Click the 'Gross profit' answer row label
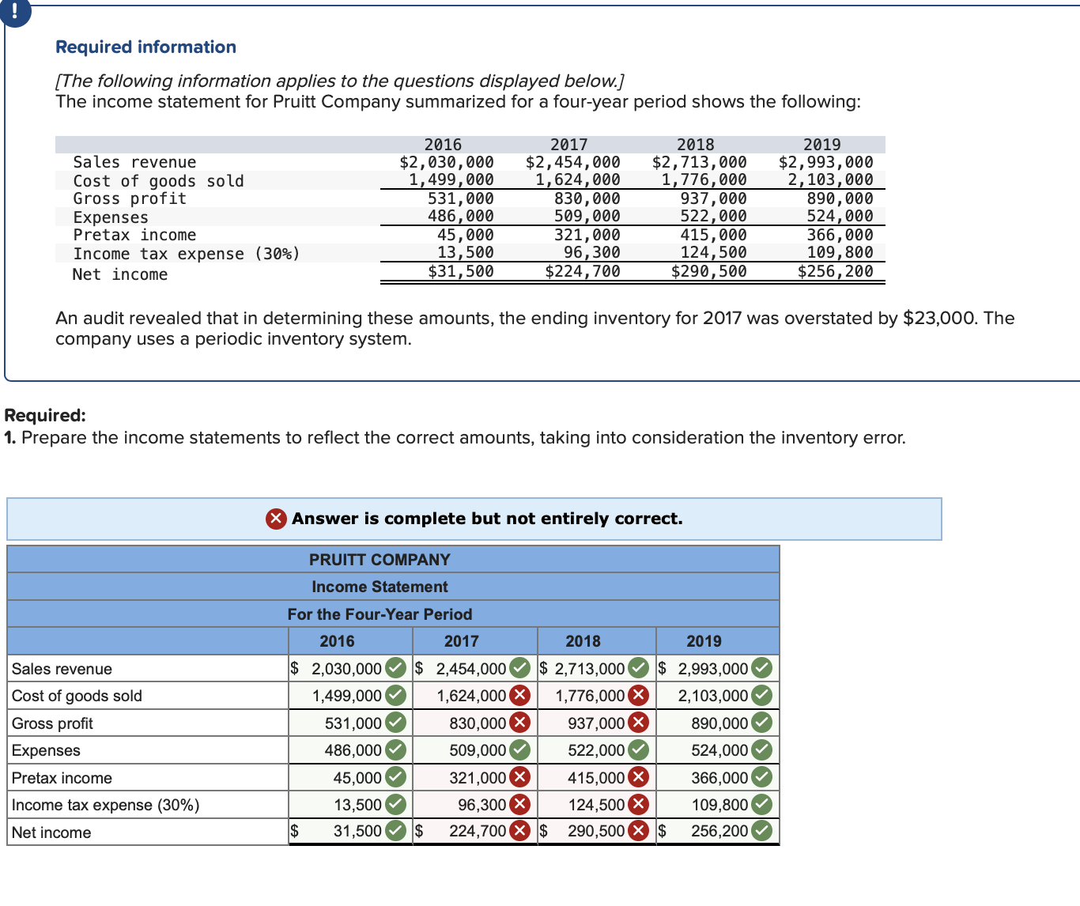 52,723
